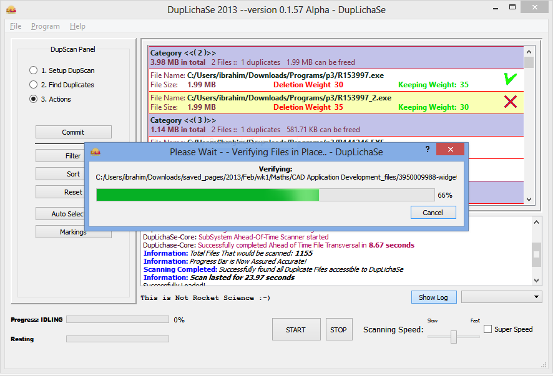Click the log pane scroll down arrow
Viewport: 553px width, 376px height.
[536, 281]
